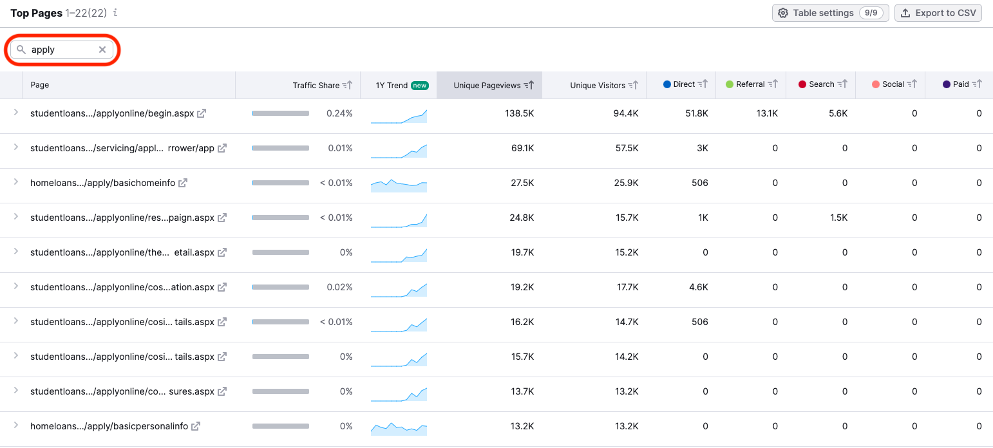
Task: Open homeloans.../apply/basicpersonalinfo page link
Action: pyautogui.click(x=109, y=426)
